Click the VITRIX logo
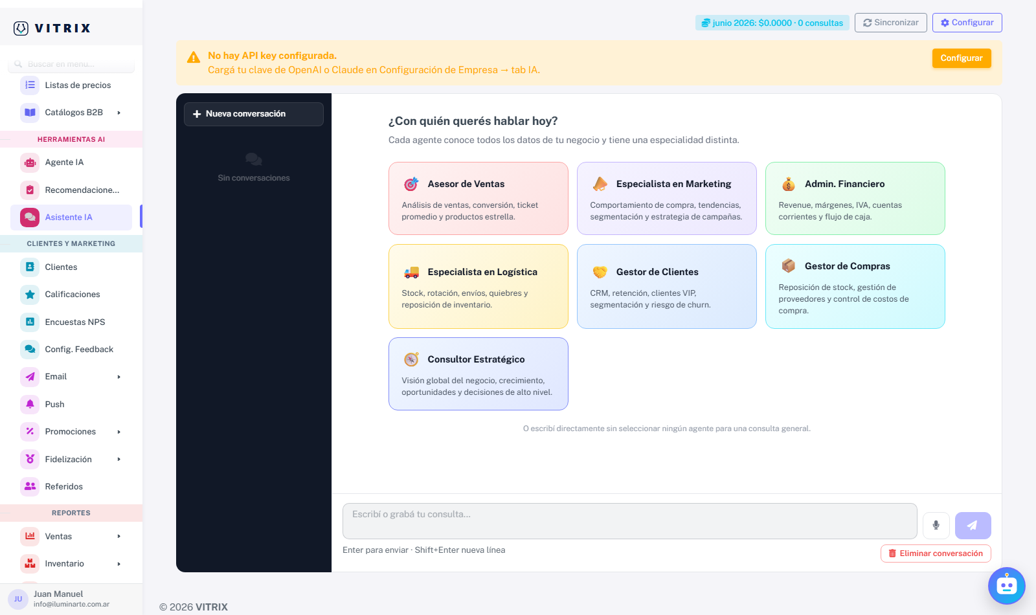1036x615 pixels. coord(52,28)
